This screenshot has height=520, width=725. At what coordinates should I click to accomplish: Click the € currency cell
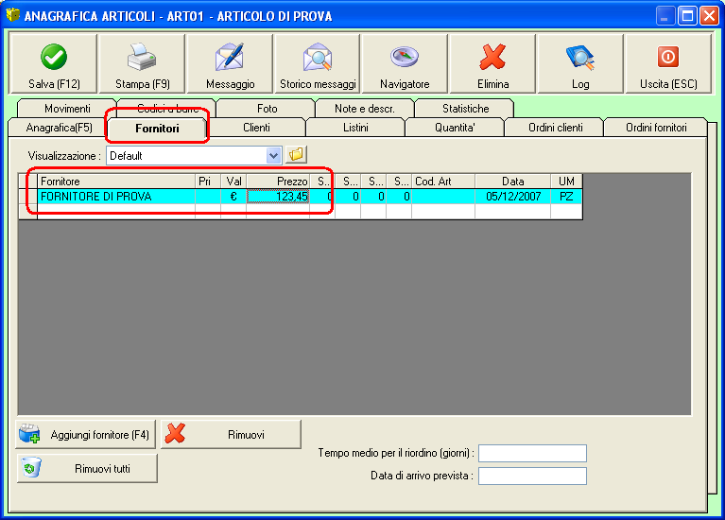pyautogui.click(x=233, y=196)
